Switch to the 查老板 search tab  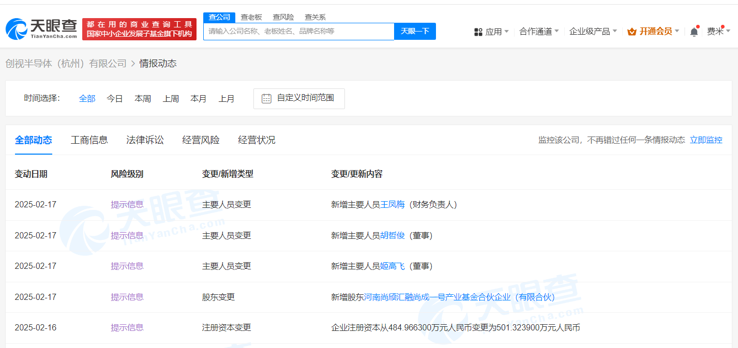(251, 17)
